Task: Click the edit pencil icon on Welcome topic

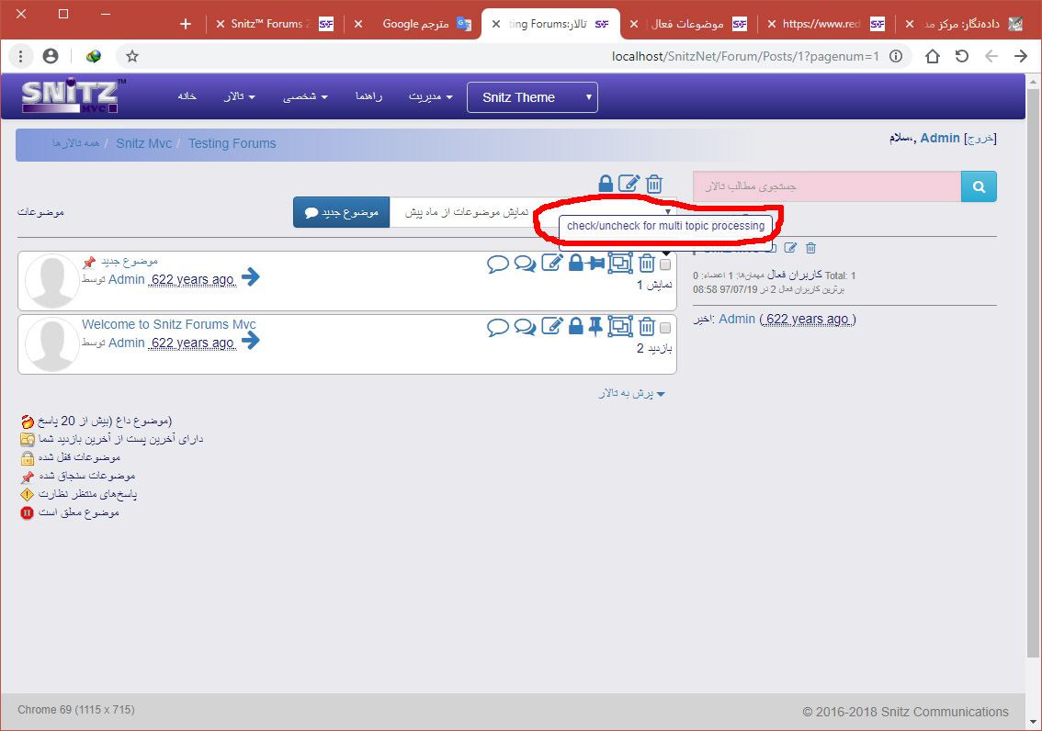Action: click(551, 326)
